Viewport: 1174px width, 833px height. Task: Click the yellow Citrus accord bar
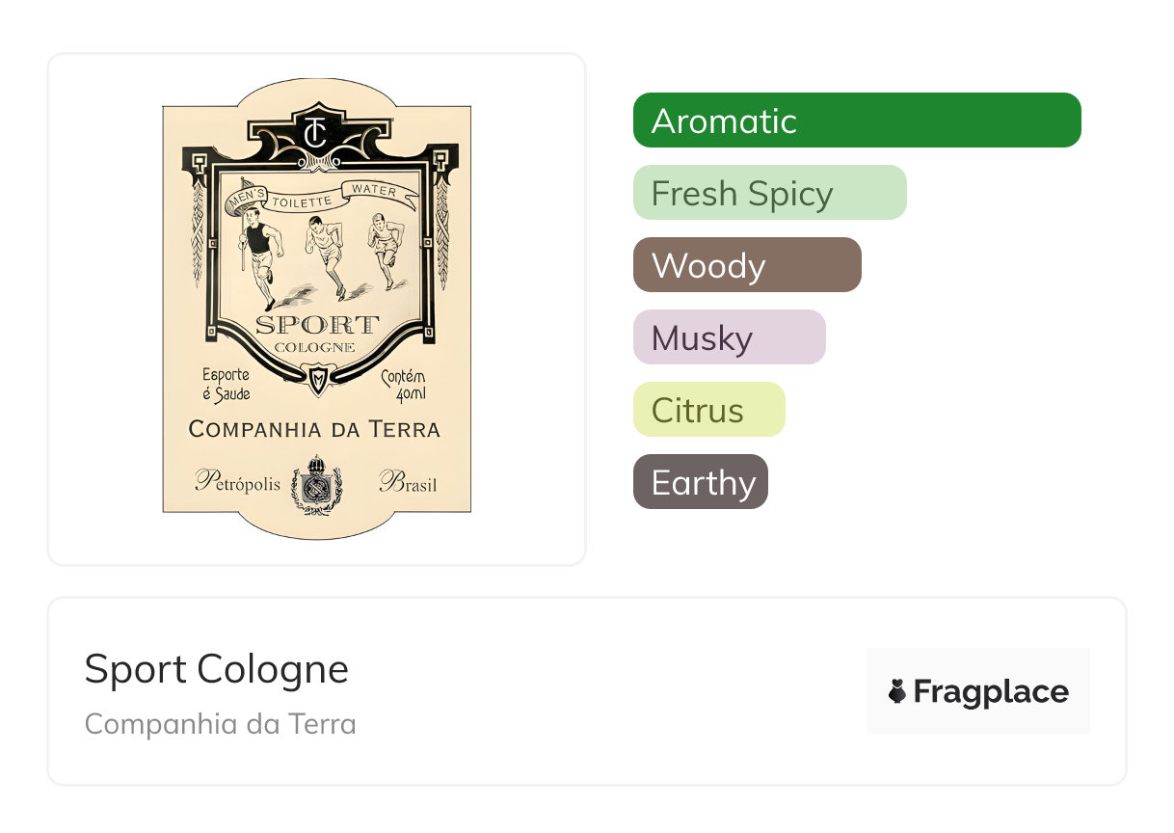tap(708, 410)
